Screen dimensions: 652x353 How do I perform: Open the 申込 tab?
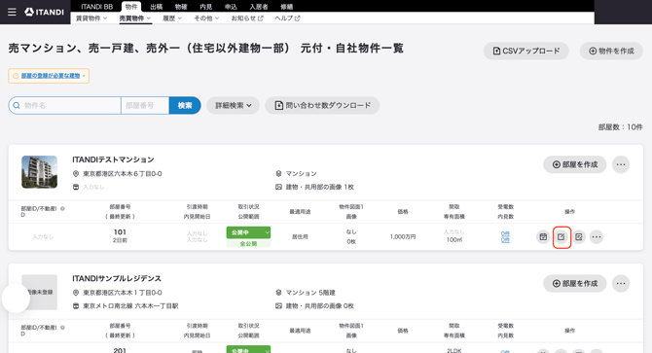pos(231,6)
